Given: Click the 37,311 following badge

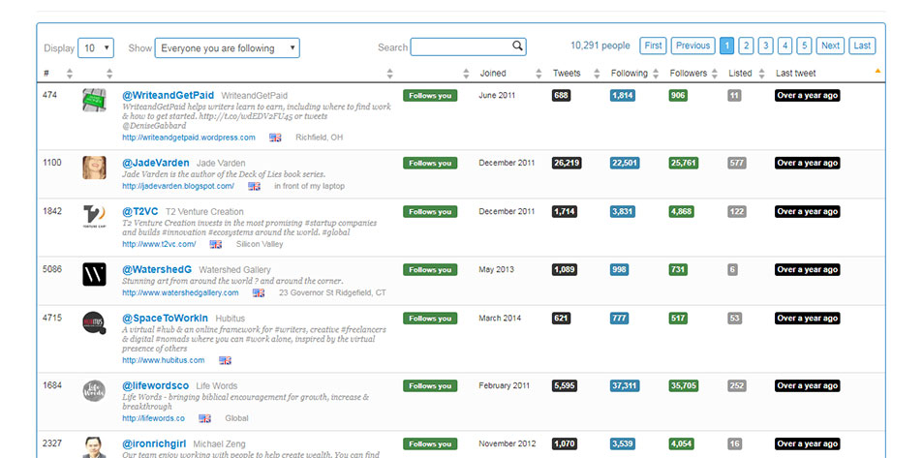Looking at the screenshot, I should click(625, 386).
